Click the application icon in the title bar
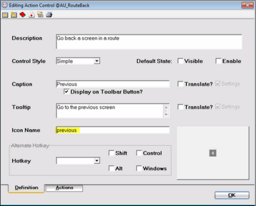This screenshot has height=206, width=256. 4,5
